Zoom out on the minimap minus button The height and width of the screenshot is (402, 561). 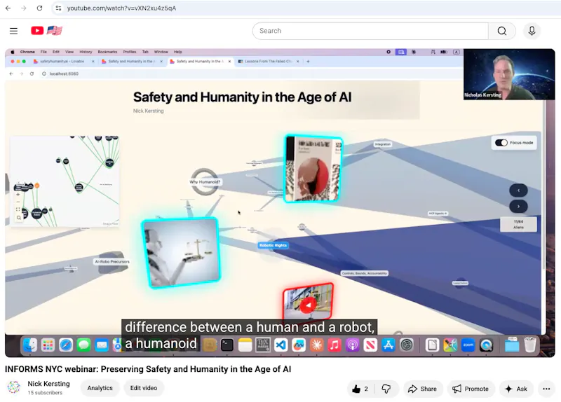[18, 202]
